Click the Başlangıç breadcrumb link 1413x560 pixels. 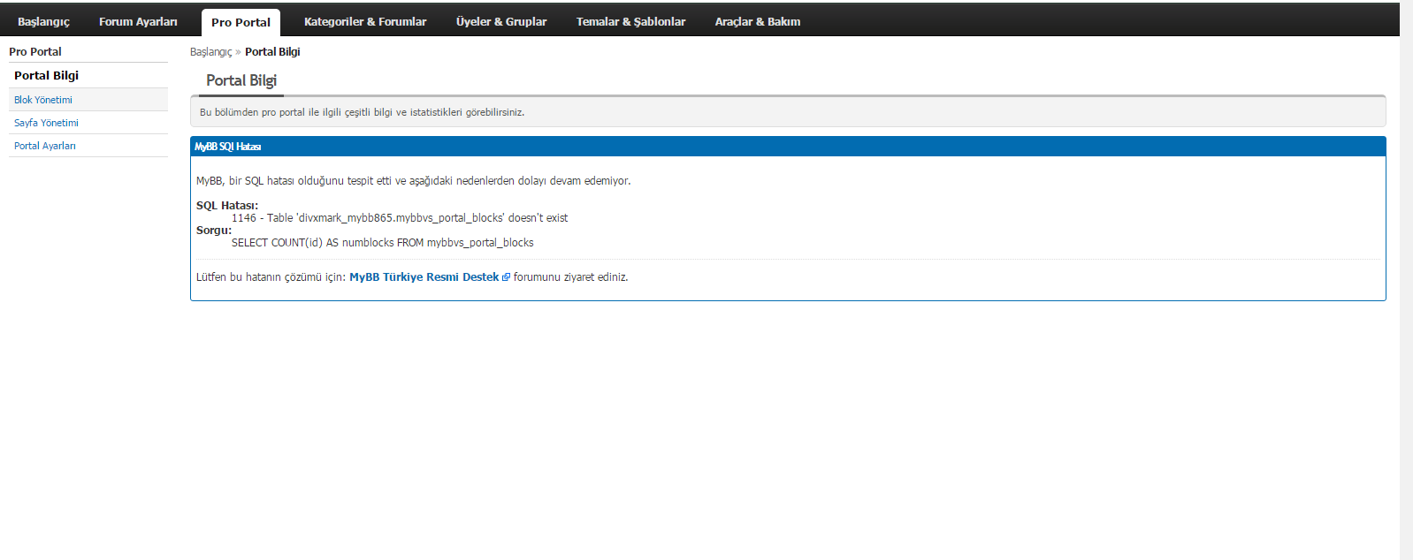tap(210, 52)
